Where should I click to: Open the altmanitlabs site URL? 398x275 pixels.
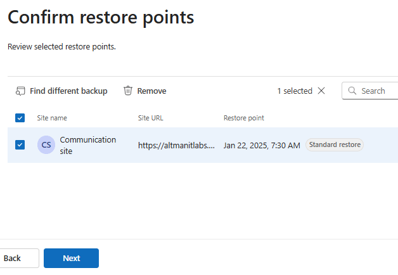[176, 146]
